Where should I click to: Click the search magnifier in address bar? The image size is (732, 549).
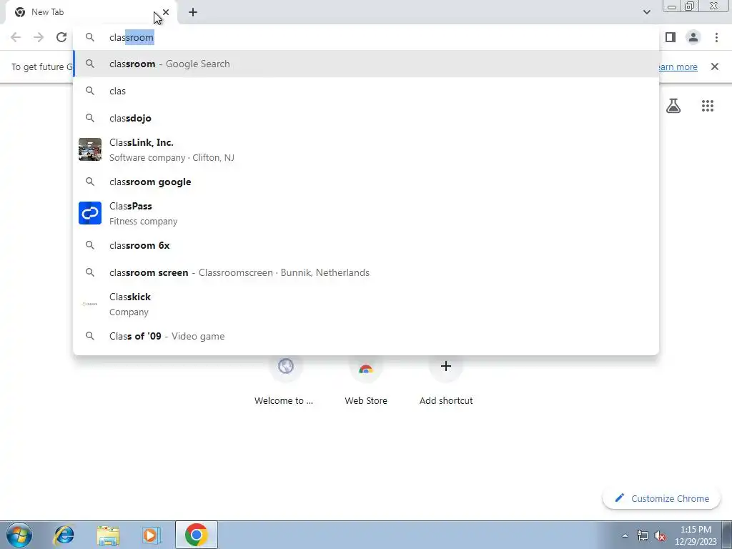pyautogui.click(x=90, y=37)
